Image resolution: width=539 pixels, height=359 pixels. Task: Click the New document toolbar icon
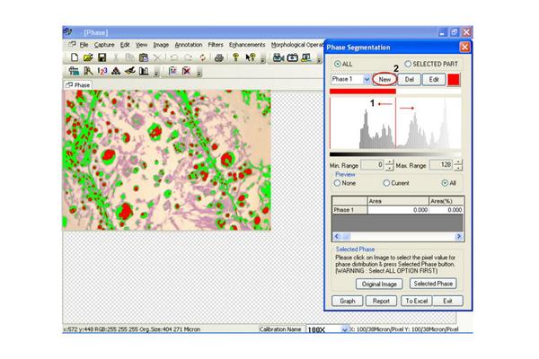coord(75,57)
